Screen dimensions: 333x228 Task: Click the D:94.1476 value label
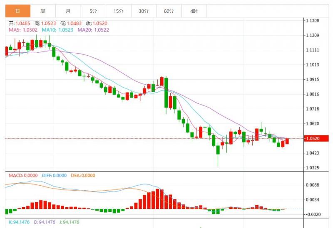tap(45, 222)
